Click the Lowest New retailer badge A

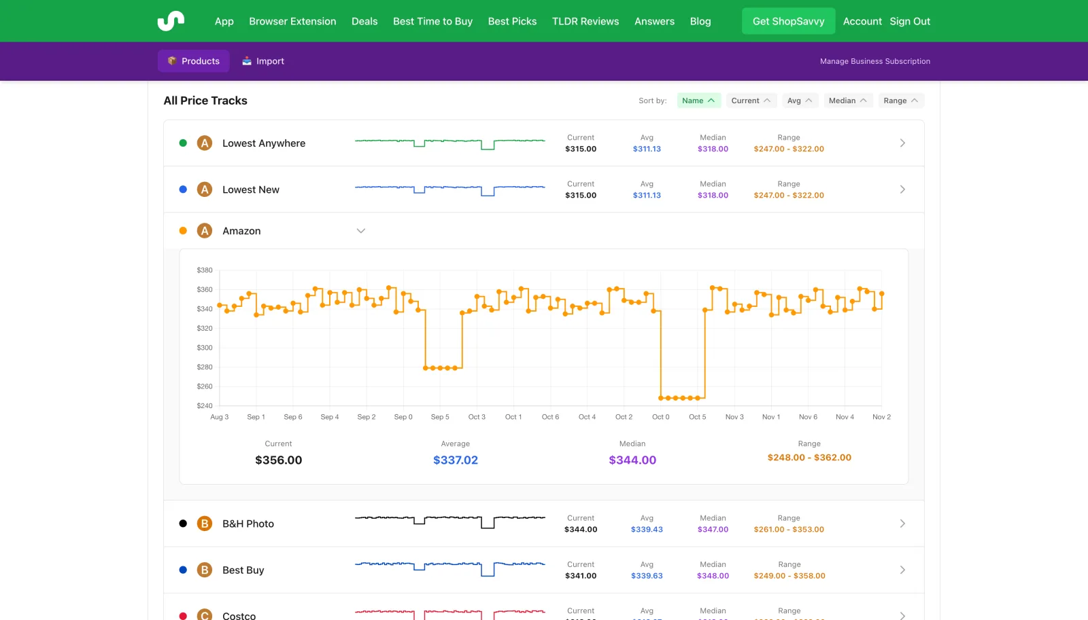pos(205,189)
